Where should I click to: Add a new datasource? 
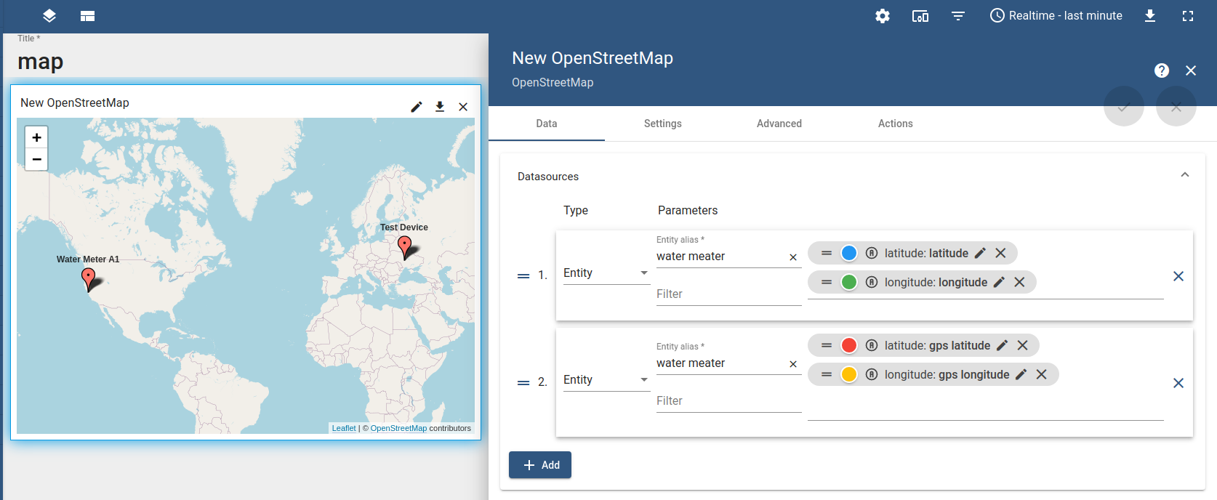click(x=540, y=465)
